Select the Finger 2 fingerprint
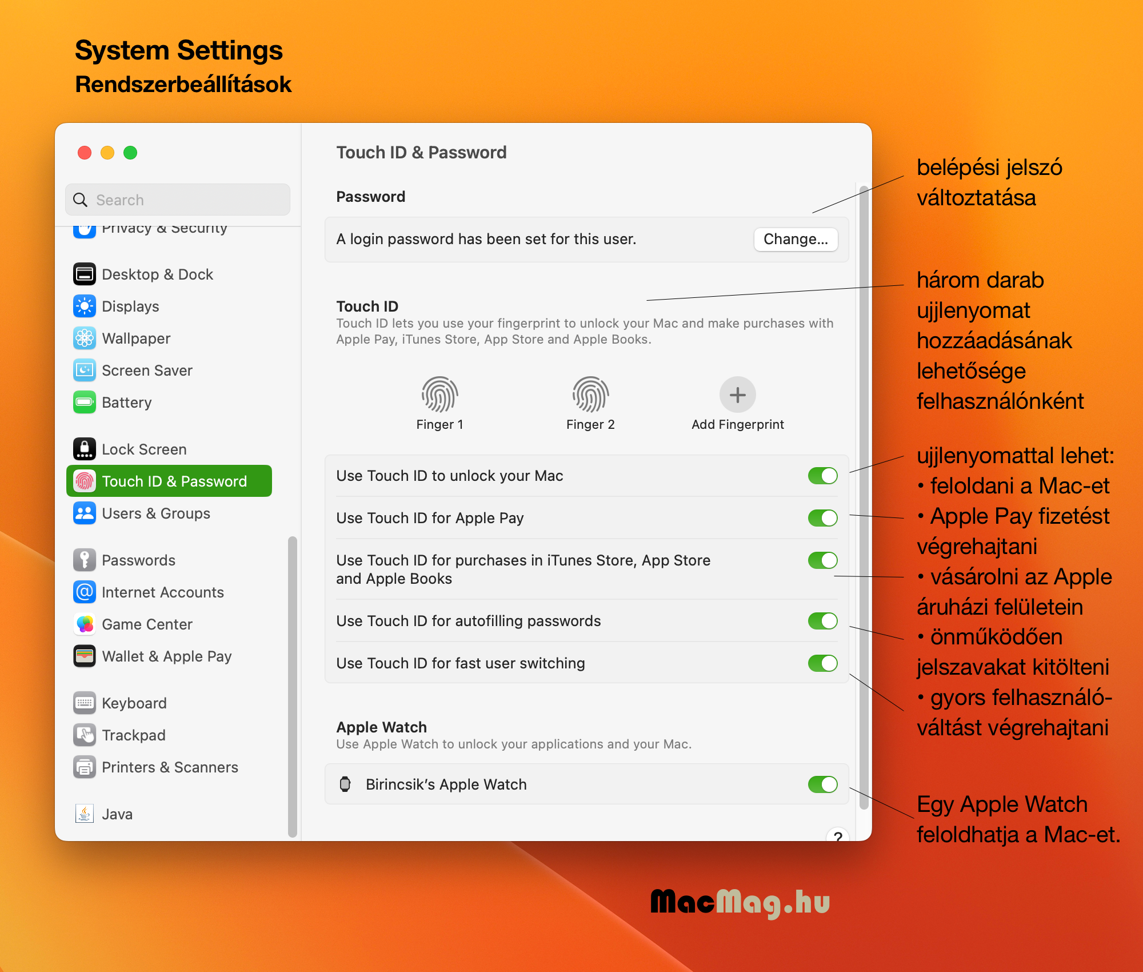 tap(590, 395)
